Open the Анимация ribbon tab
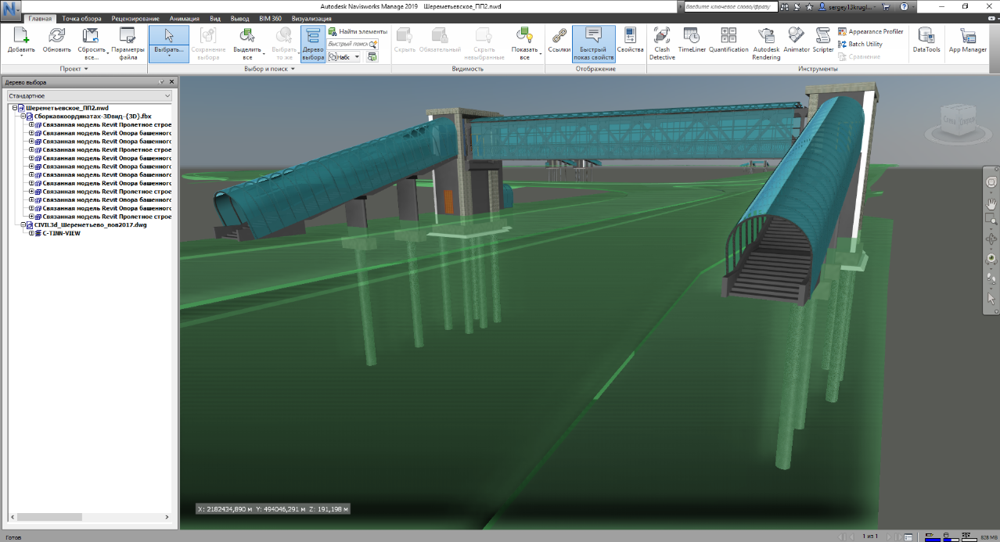The width and height of the screenshot is (1000, 542). (183, 18)
